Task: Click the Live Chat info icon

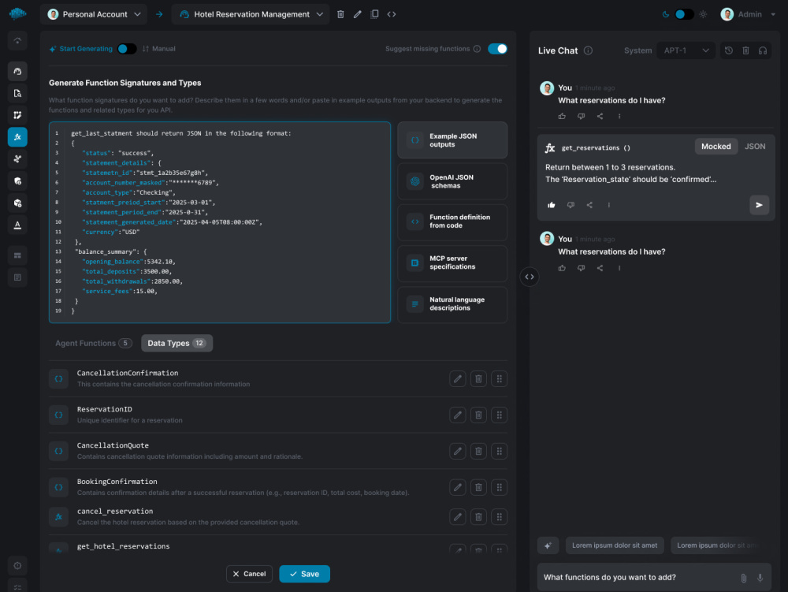Action: 588,50
